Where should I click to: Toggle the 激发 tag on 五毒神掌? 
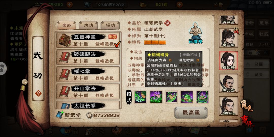[x=113, y=37]
